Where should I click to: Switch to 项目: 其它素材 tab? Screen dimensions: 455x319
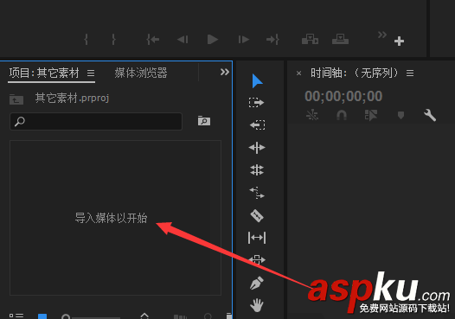[44, 73]
